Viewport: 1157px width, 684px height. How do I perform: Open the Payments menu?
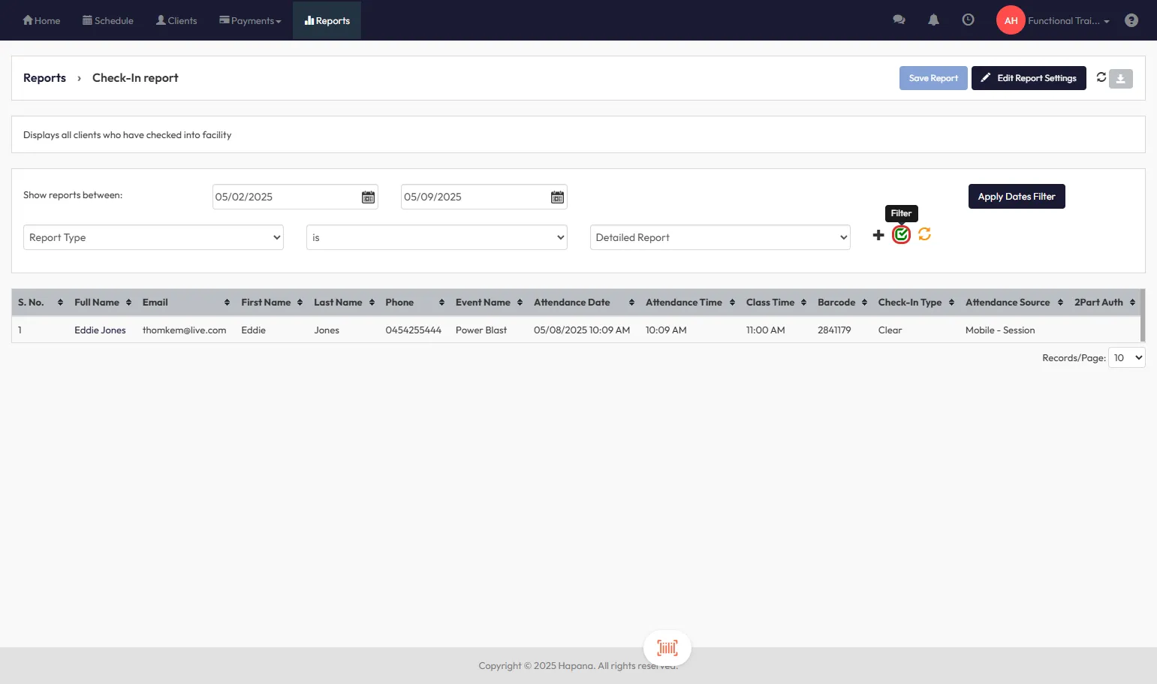pyautogui.click(x=250, y=20)
